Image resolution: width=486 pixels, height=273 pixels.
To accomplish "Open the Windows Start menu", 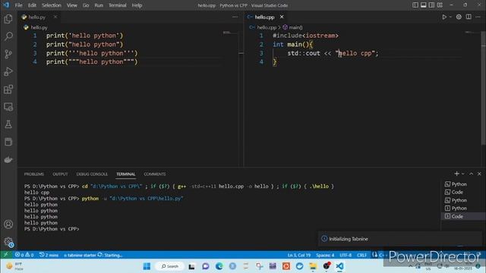I will (x=147, y=266).
